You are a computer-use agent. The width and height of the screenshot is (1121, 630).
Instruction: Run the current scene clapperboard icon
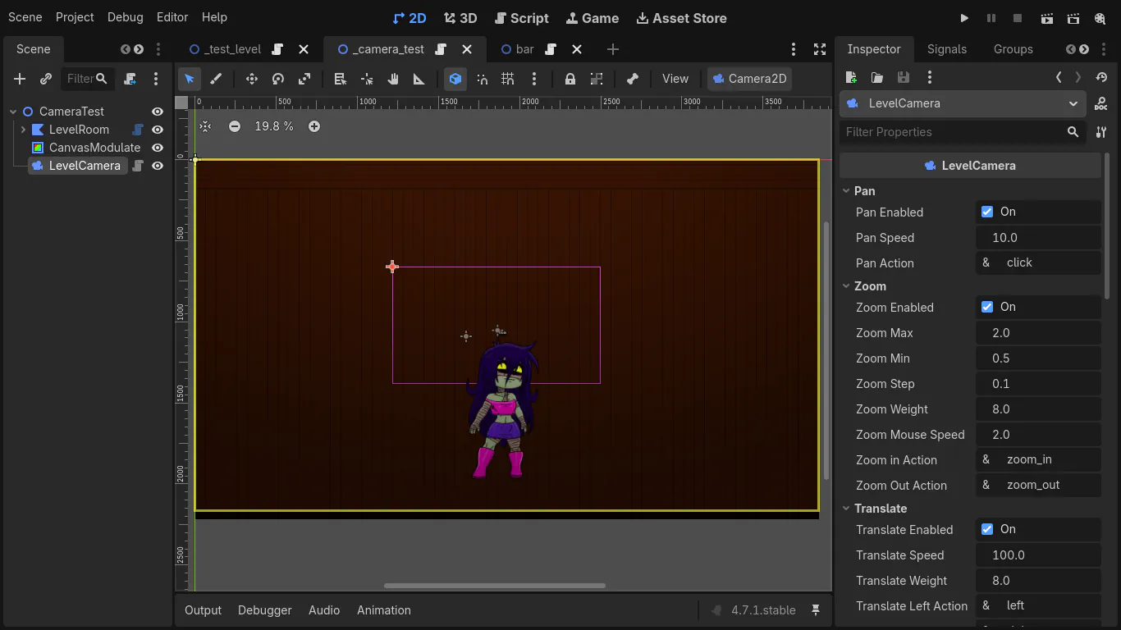pyautogui.click(x=1046, y=18)
